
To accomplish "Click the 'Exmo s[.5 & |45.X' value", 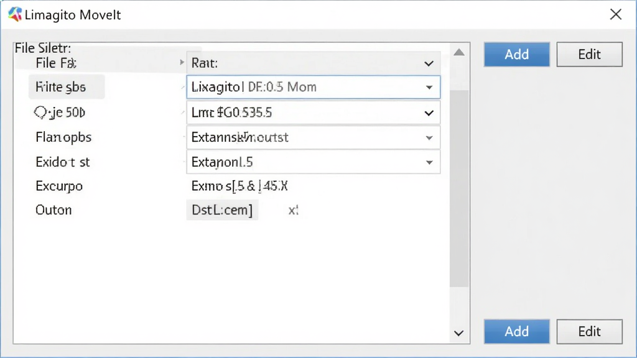I will (x=239, y=186).
